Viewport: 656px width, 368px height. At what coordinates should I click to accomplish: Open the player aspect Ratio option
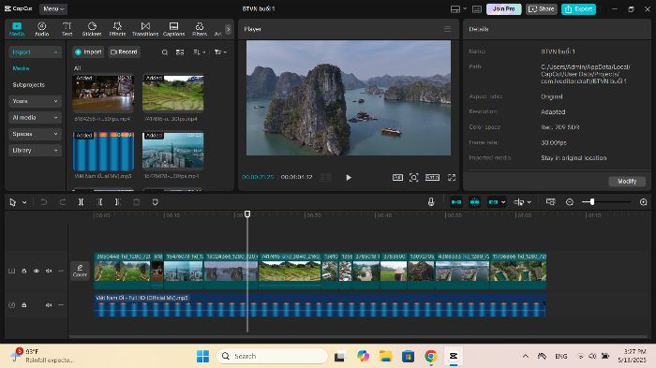(432, 178)
